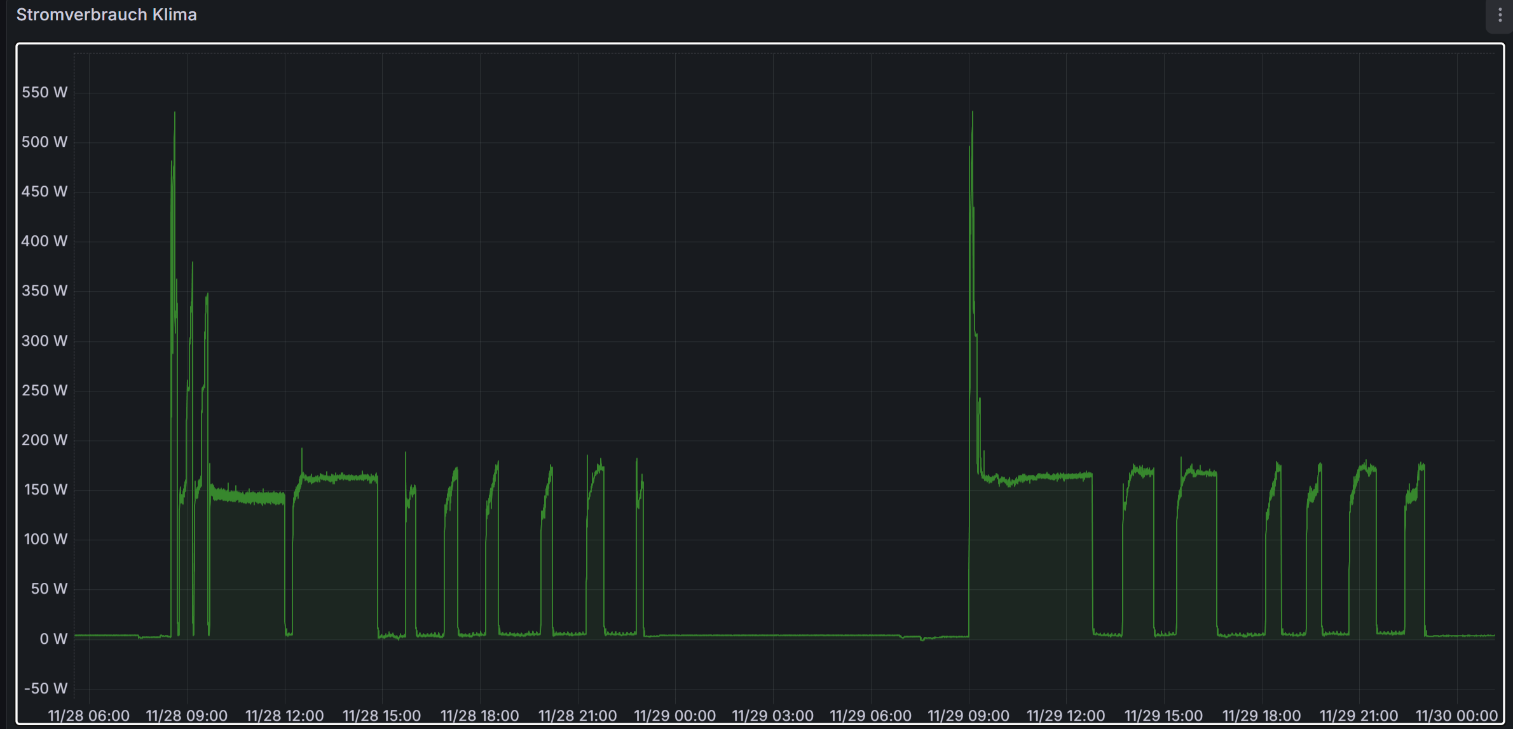Select the 11/29 18:00 time axis label
The image size is (1513, 729).
coord(1261,716)
